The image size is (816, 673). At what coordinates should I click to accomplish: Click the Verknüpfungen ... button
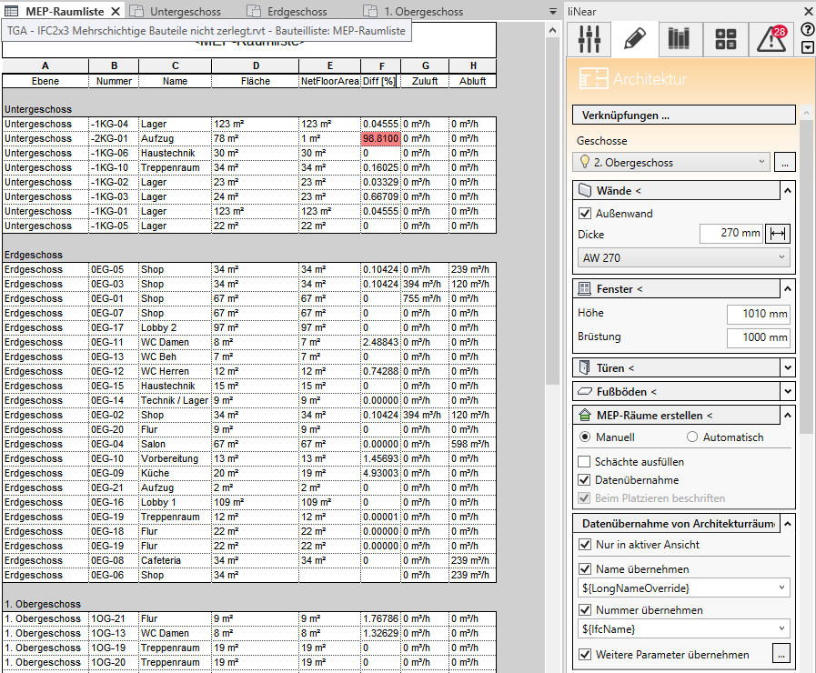683,116
